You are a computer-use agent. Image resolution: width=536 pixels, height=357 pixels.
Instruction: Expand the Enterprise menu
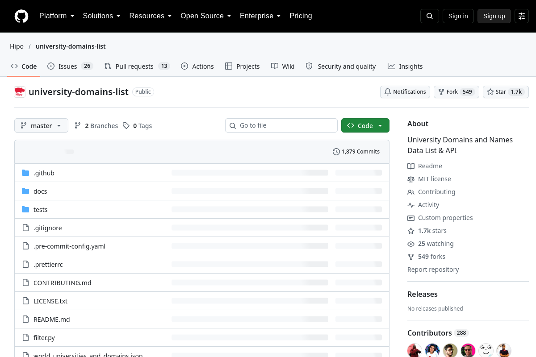point(260,16)
